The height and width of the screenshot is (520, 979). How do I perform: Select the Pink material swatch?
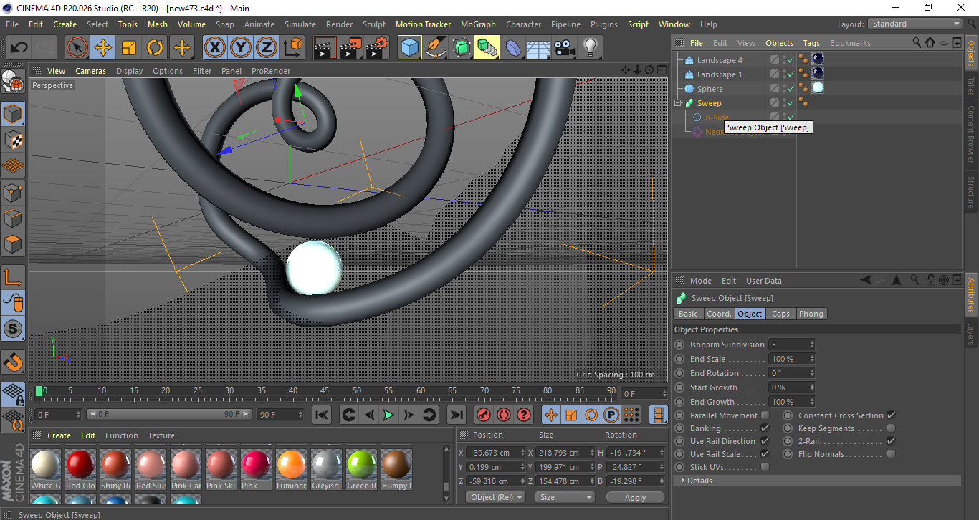coord(255,469)
